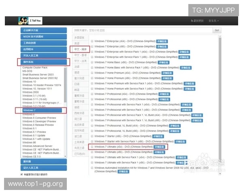Select the 中文 - 简体 language tab

click(x=81, y=49)
